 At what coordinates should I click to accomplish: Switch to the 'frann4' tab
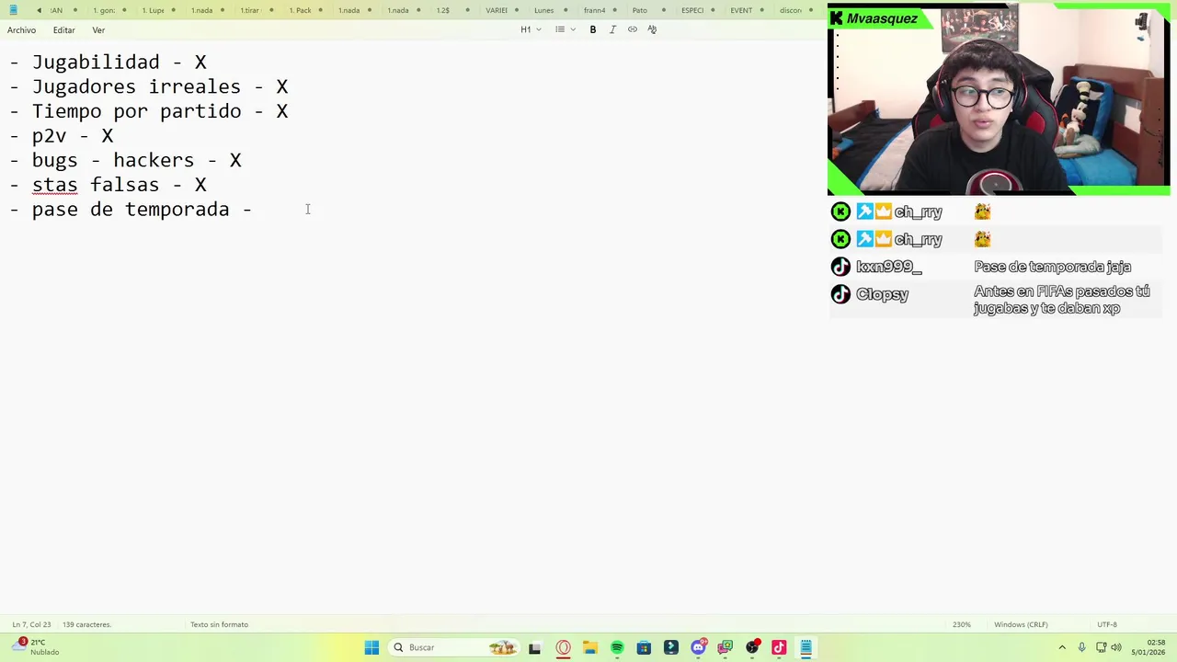[594, 10]
